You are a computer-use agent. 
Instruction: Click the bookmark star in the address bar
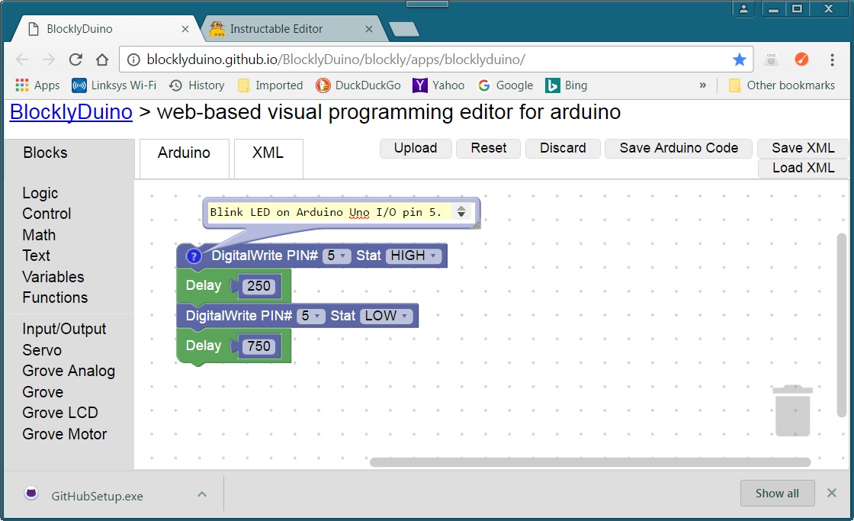[739, 59]
